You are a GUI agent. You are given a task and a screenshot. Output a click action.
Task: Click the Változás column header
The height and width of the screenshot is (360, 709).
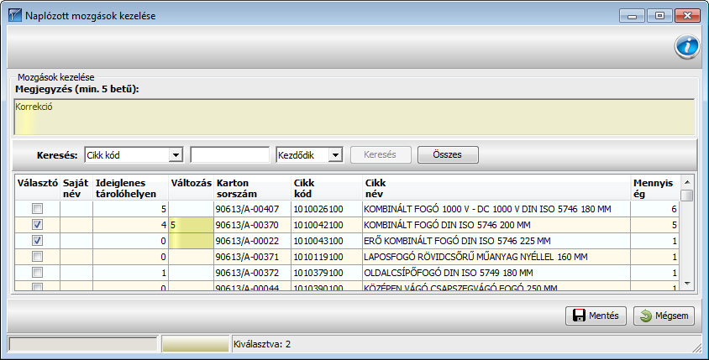[x=192, y=187]
